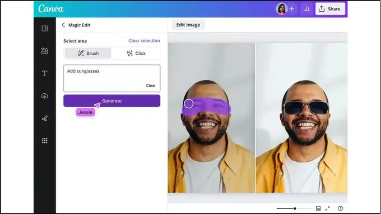Select the Draw tool in sidebar
Viewport: 381px width, 214px height.
pyautogui.click(x=45, y=118)
